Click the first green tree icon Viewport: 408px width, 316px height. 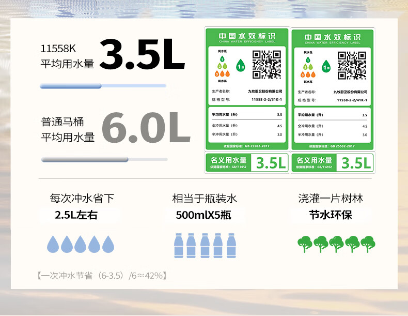305,243
